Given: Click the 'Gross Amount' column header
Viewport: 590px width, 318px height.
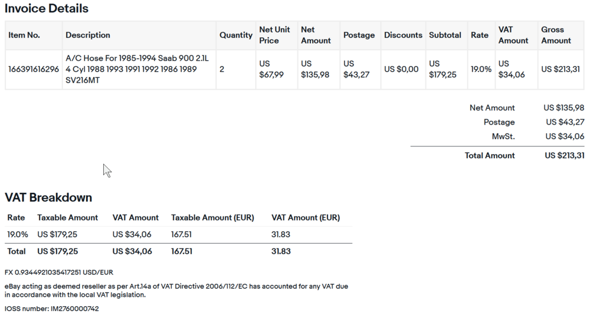Looking at the screenshot, I should click(556, 35).
